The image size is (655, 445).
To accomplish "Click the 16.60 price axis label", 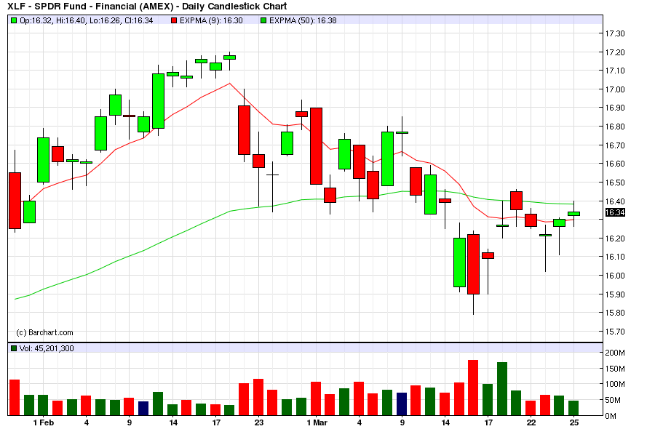I will [x=615, y=164].
